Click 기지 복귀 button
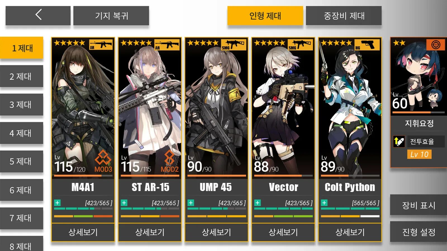Image resolution: width=447 pixels, height=251 pixels. click(111, 16)
